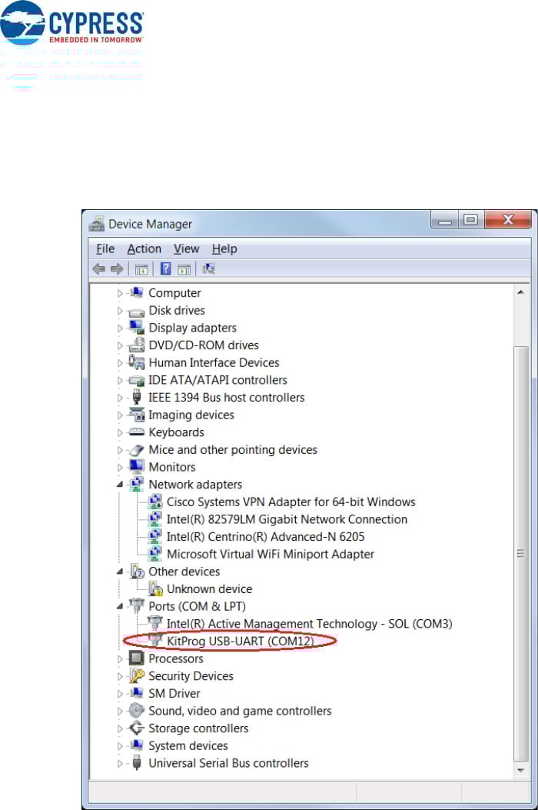The width and height of the screenshot is (538, 810).
Task: Click the blue Help toolbar icon
Action: pos(165,269)
